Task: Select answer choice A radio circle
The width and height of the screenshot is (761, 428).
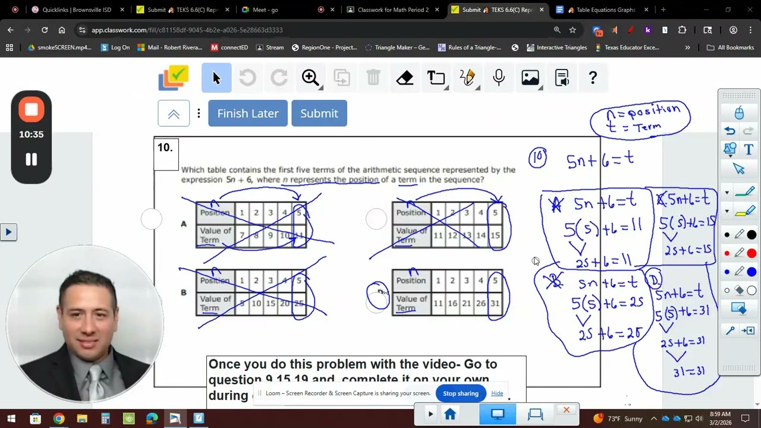Action: [152, 219]
